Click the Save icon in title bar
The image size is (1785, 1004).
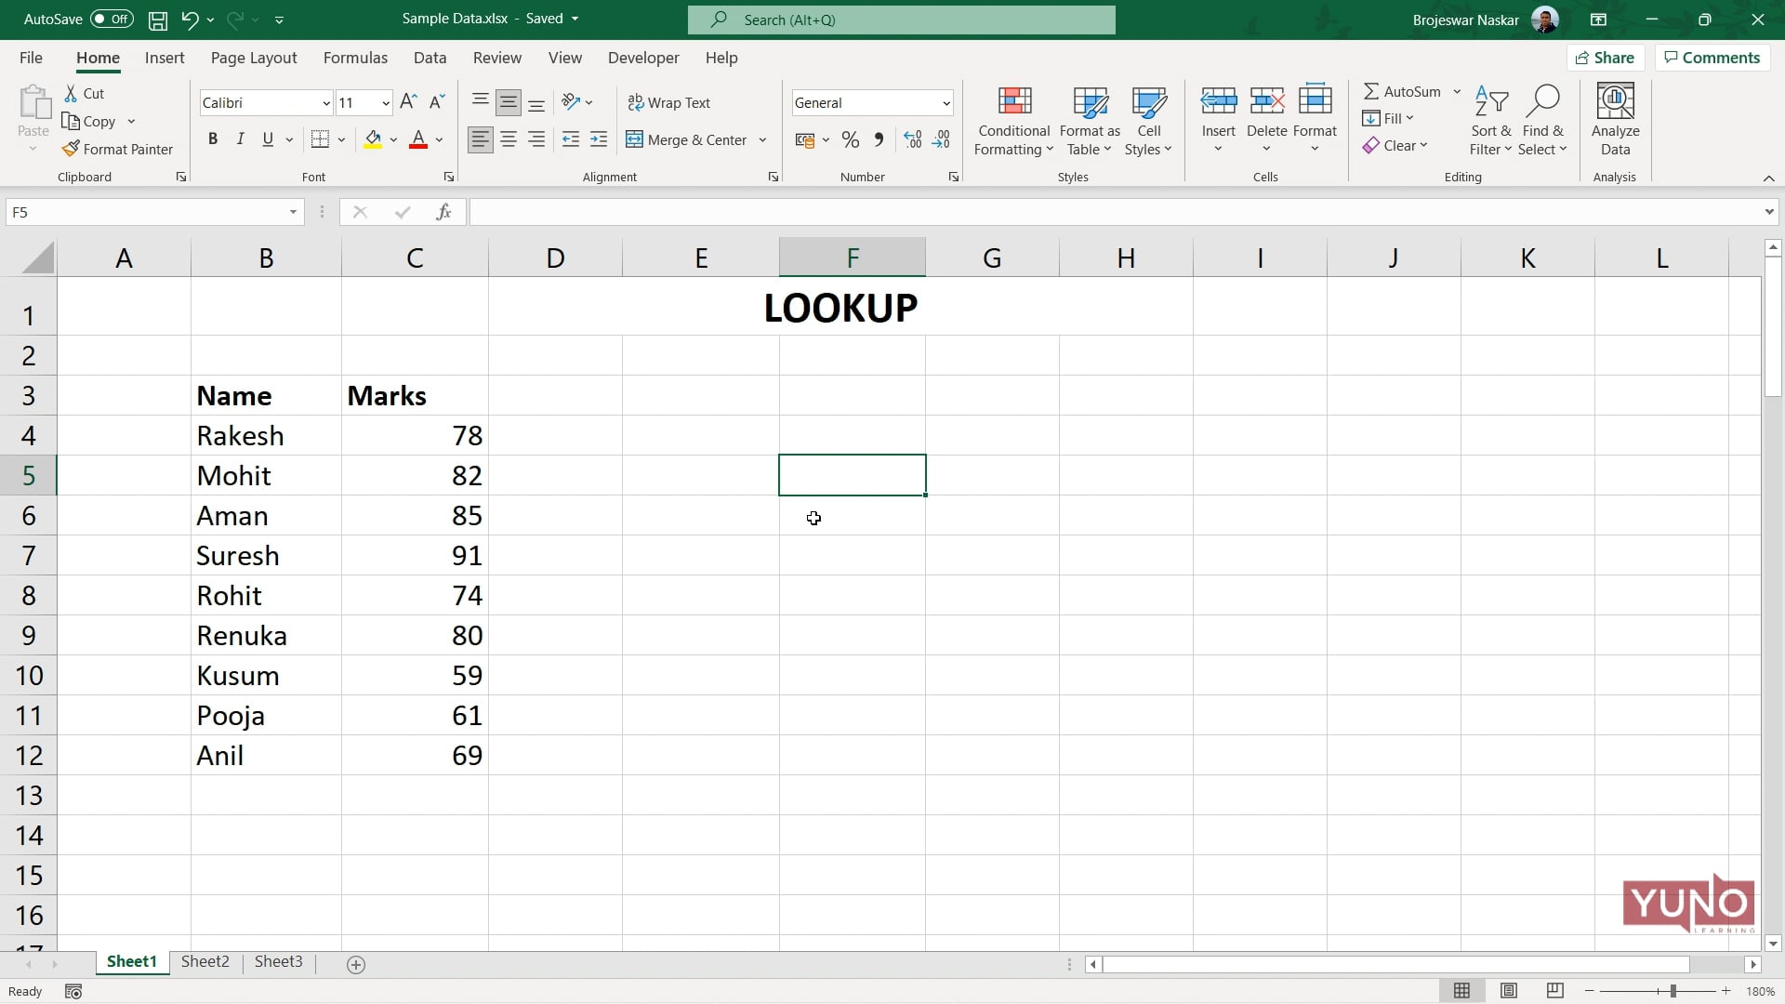pyautogui.click(x=158, y=20)
